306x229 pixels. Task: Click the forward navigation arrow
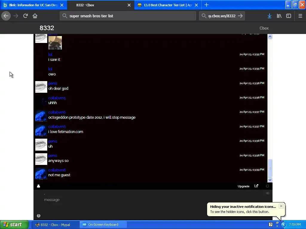coord(16,16)
